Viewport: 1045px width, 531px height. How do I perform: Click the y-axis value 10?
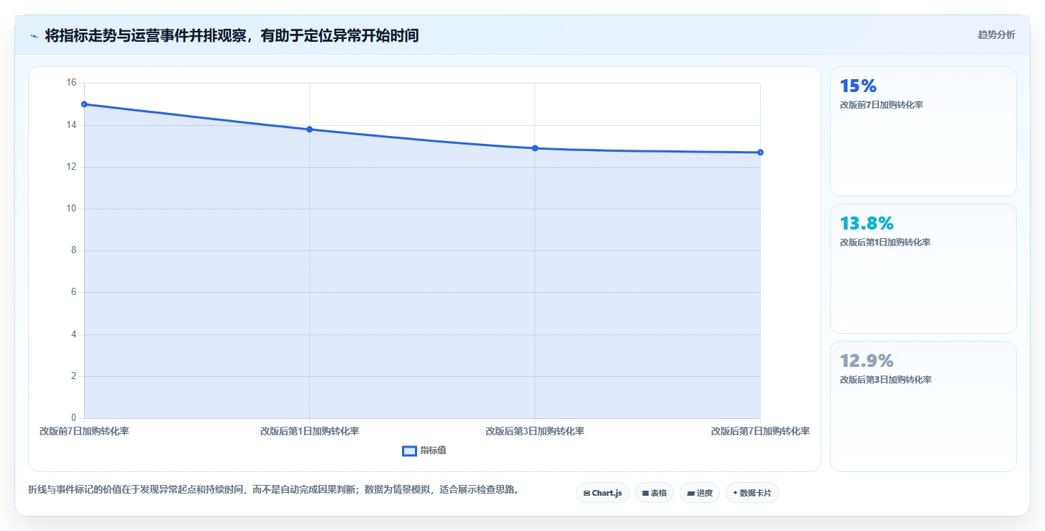tap(71, 209)
